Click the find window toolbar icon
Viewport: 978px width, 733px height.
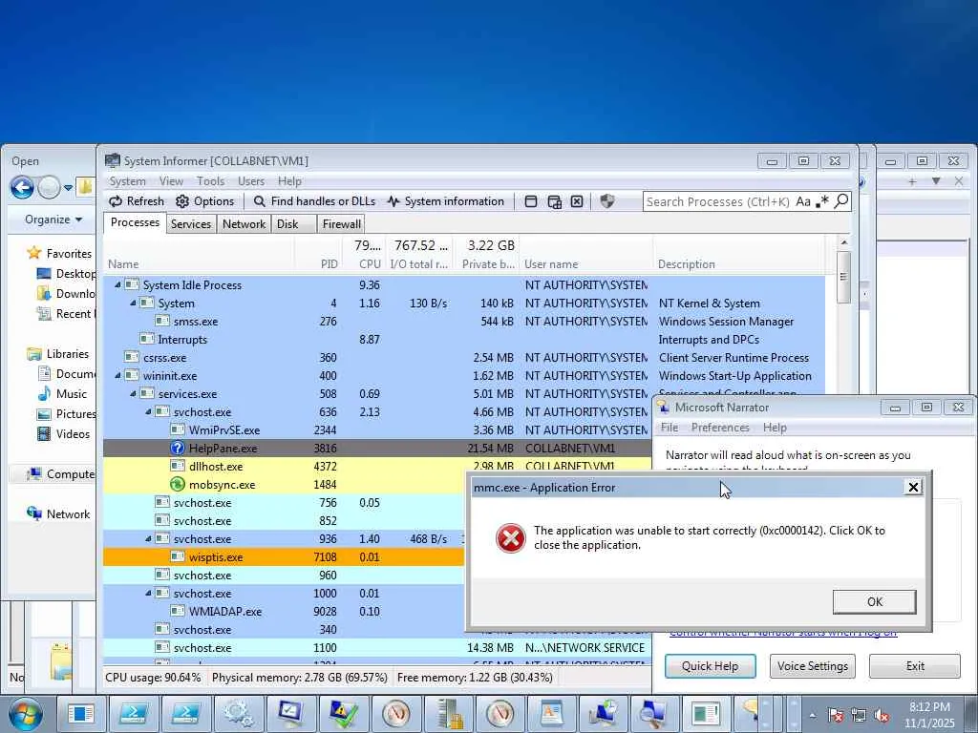(x=531, y=201)
